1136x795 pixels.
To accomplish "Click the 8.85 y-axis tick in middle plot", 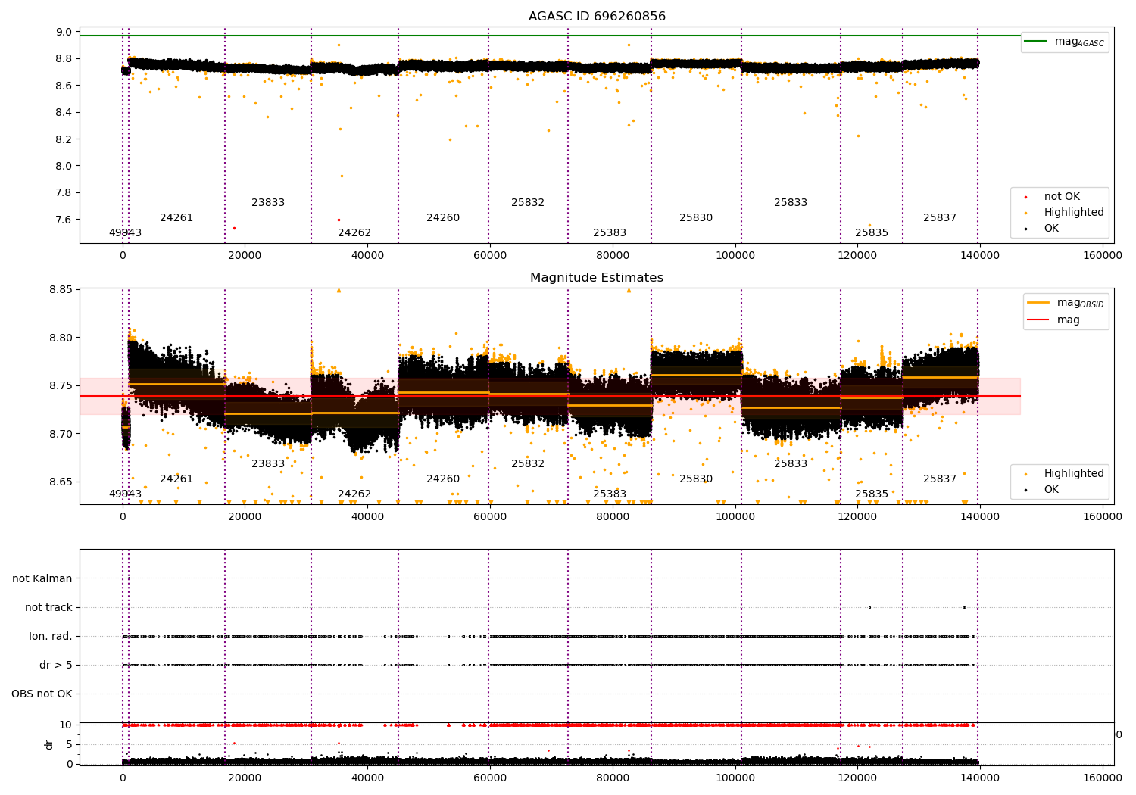I will coord(61,289).
